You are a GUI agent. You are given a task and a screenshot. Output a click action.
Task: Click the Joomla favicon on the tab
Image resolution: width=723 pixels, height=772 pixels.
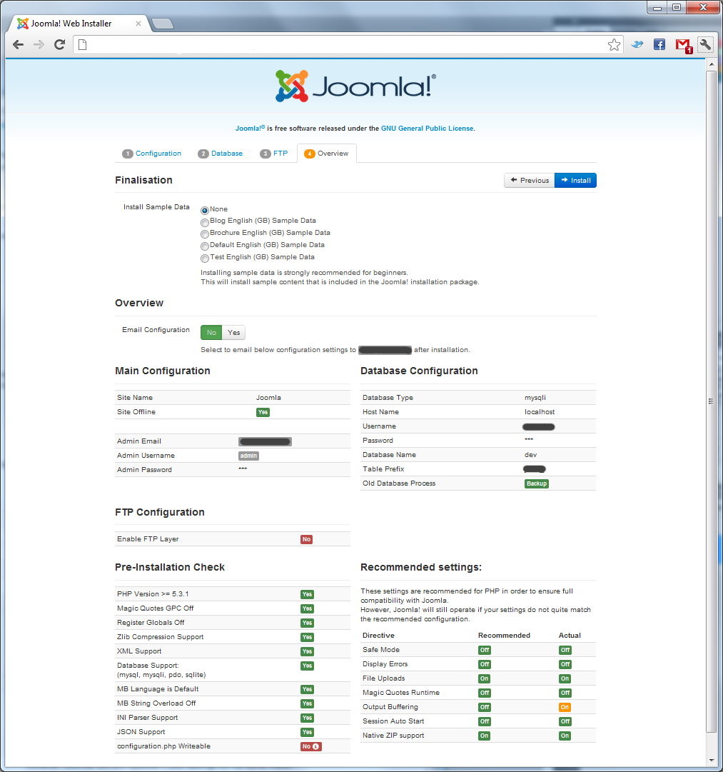click(x=23, y=23)
